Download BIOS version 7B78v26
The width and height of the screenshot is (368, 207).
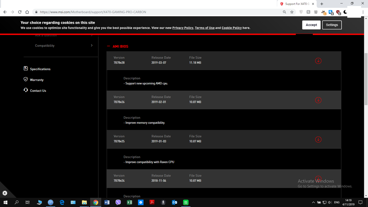[318, 100]
